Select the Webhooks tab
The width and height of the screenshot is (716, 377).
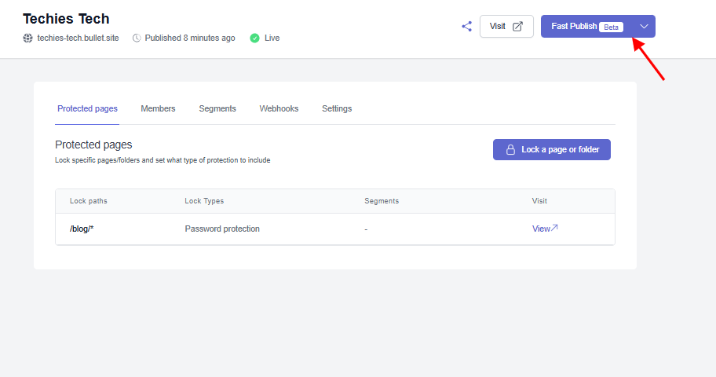279,108
